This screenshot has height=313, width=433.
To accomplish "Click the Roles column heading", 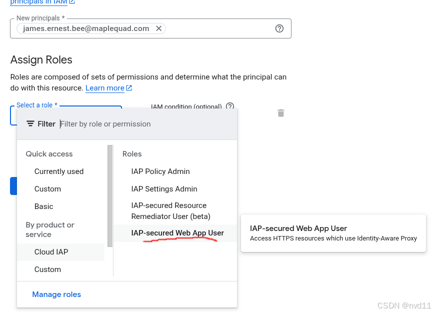I will (132, 154).
